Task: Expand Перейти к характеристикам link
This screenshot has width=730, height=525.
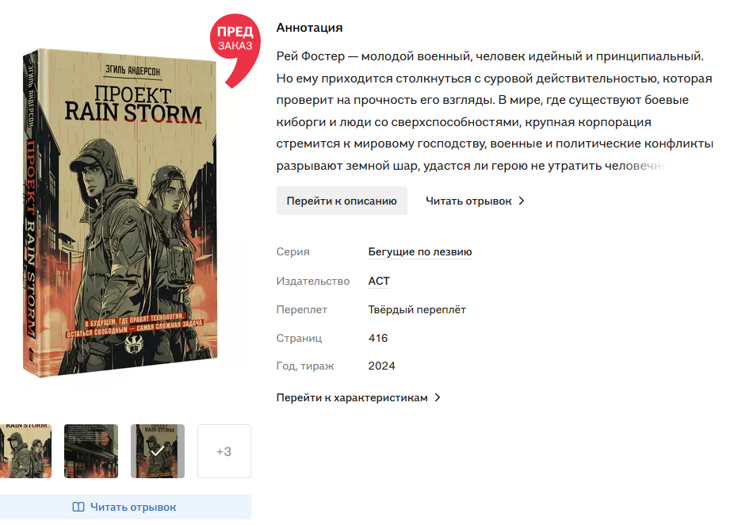Action: (x=358, y=397)
